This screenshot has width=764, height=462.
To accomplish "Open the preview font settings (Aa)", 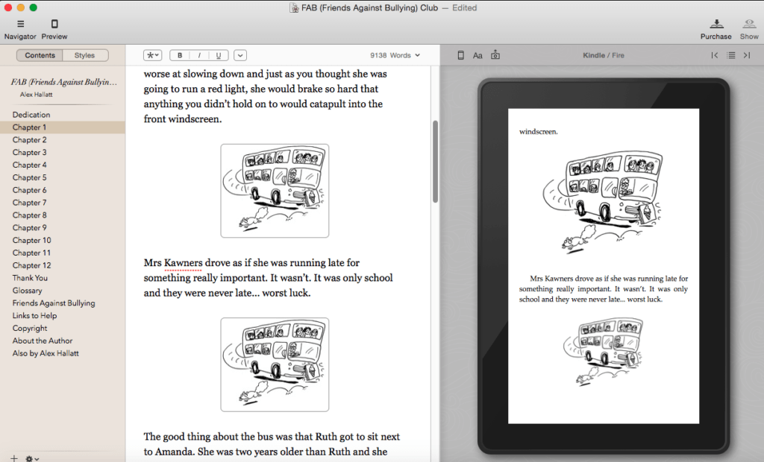I will tap(477, 55).
